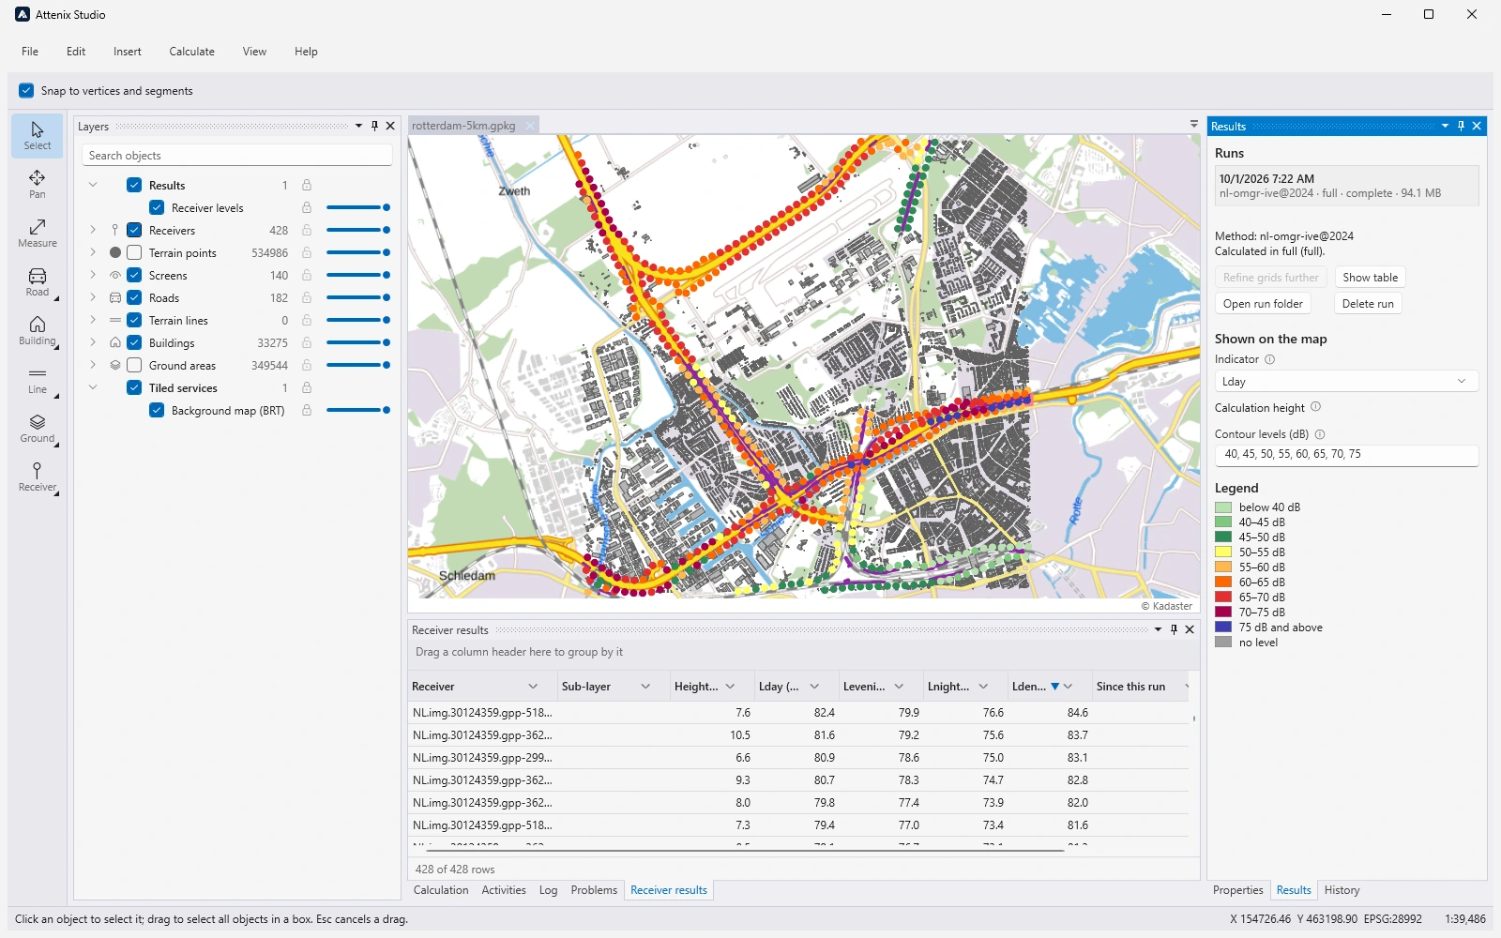Click the Delete run button
This screenshot has width=1501, height=938.
[1368, 303]
